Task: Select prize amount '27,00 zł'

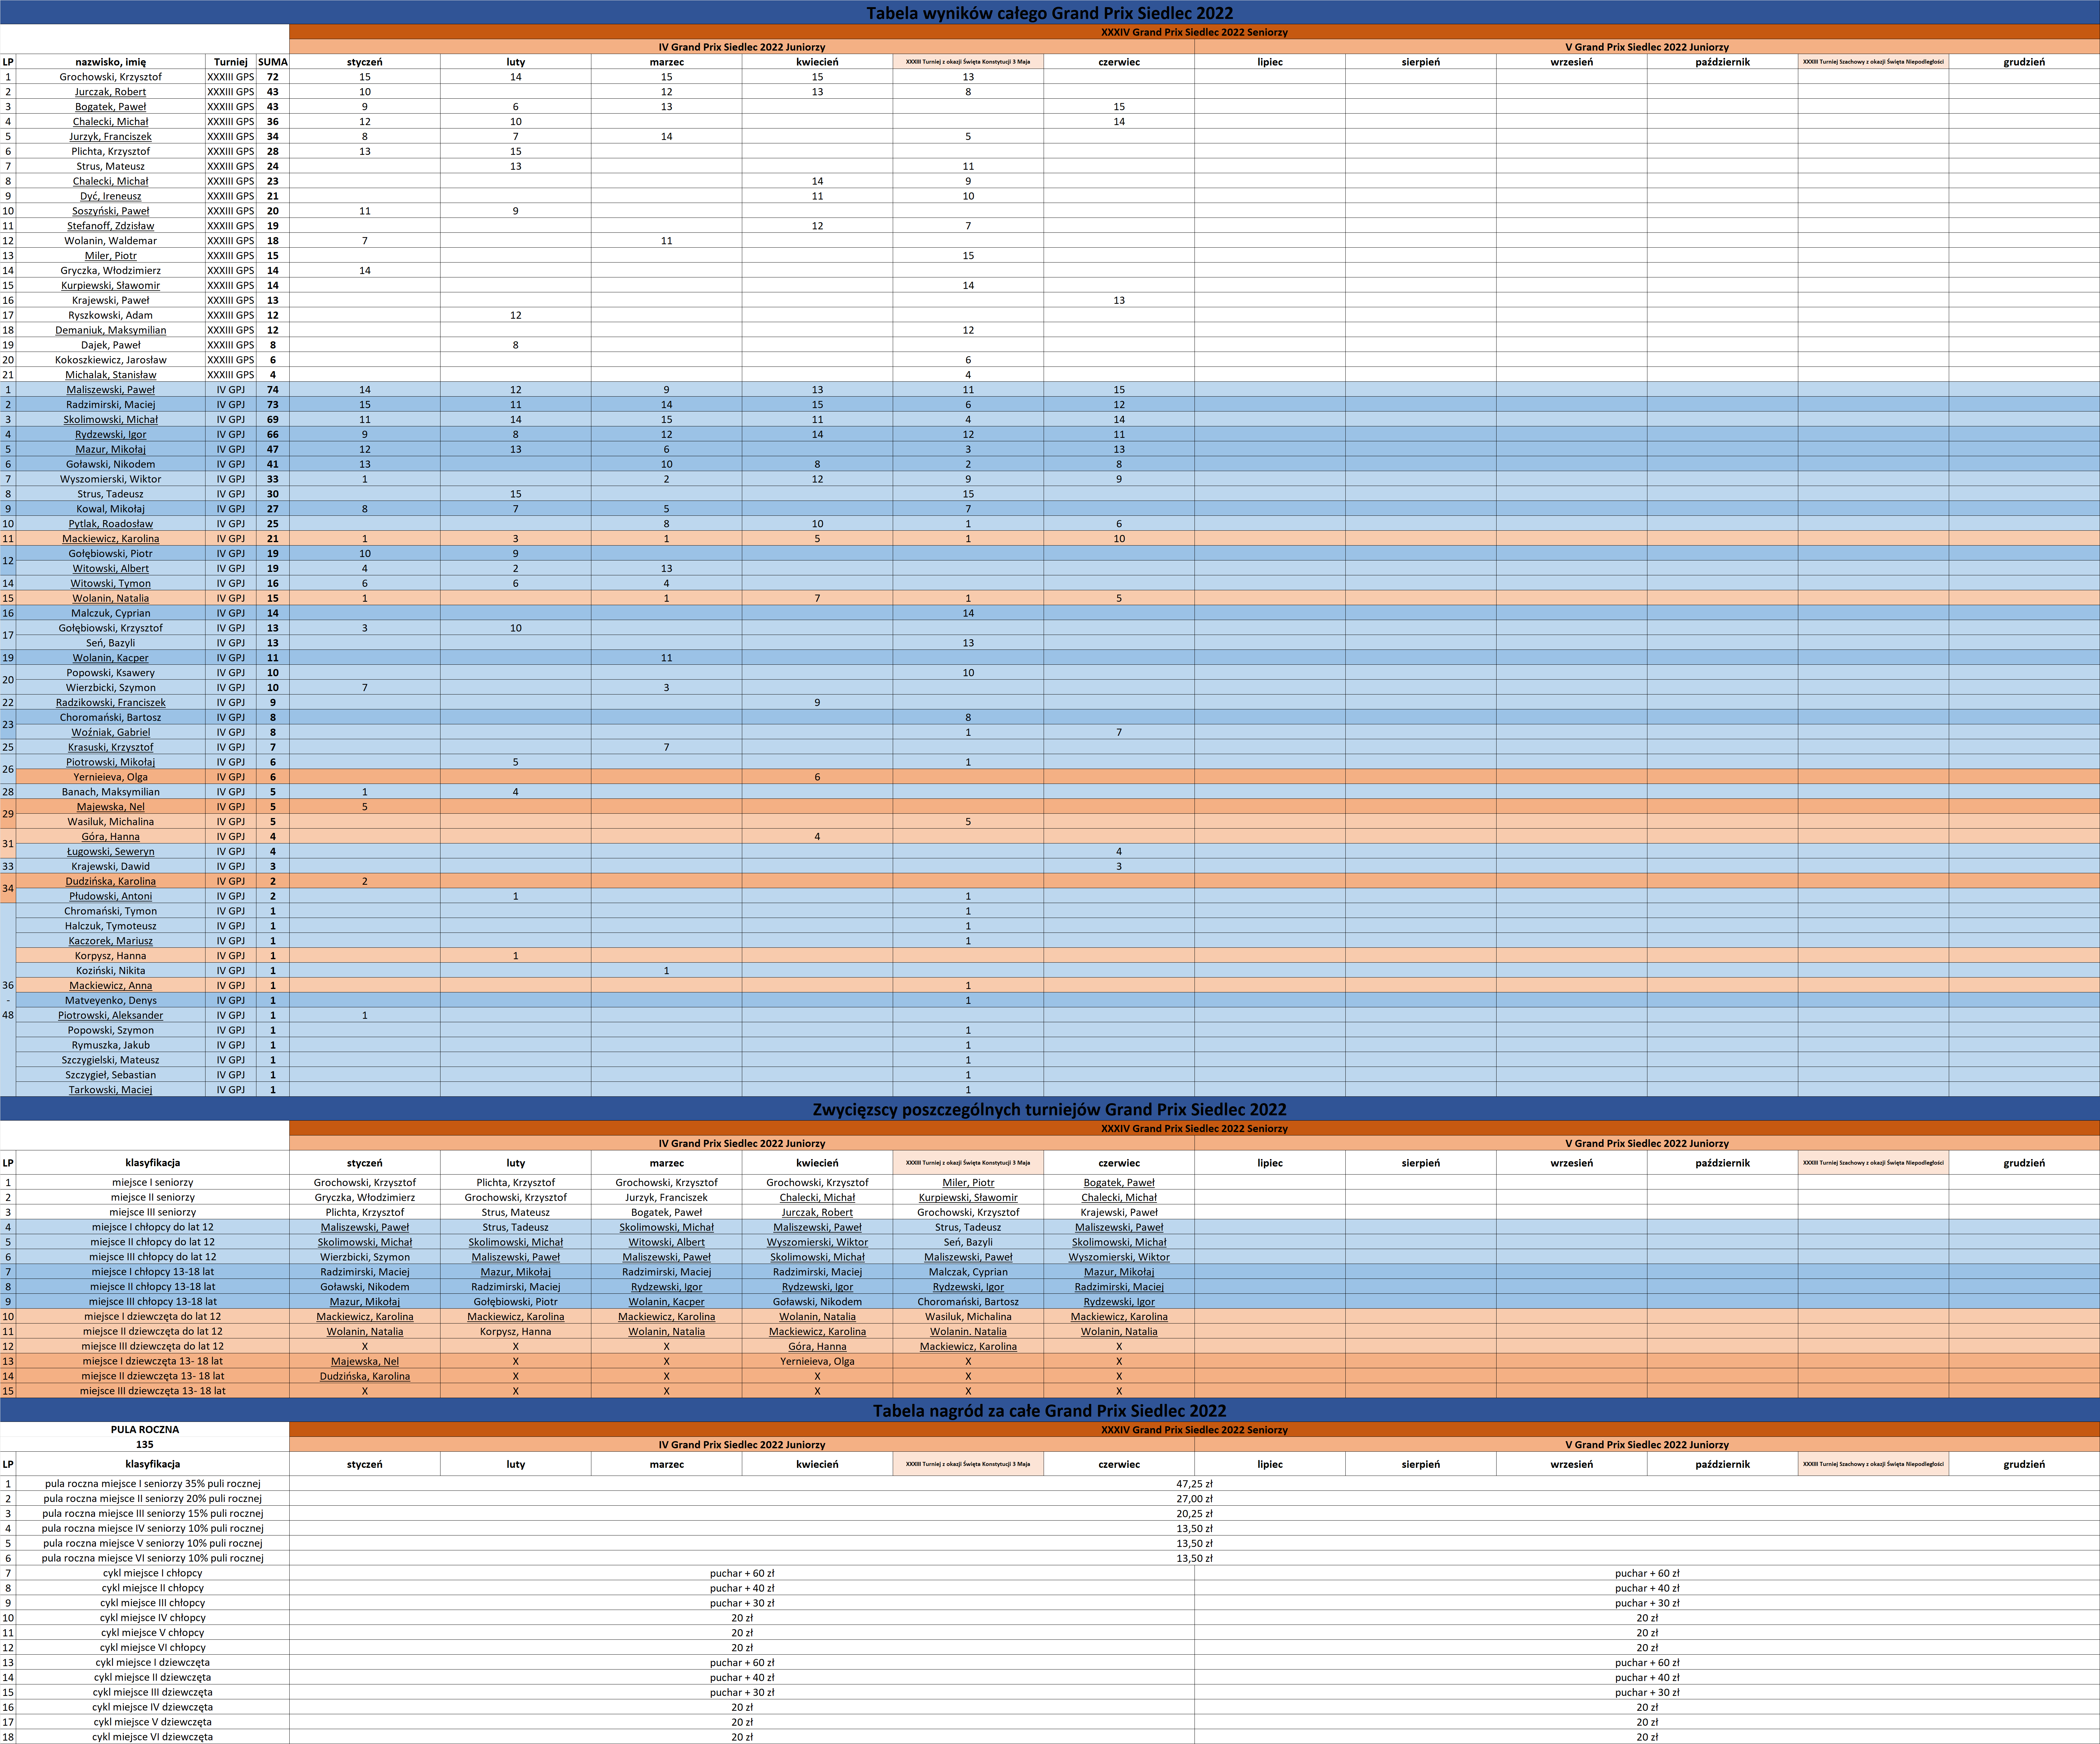Action: pyautogui.click(x=1194, y=1499)
